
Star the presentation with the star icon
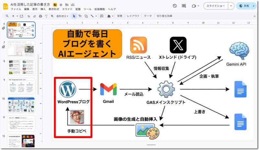(x=61, y=5)
